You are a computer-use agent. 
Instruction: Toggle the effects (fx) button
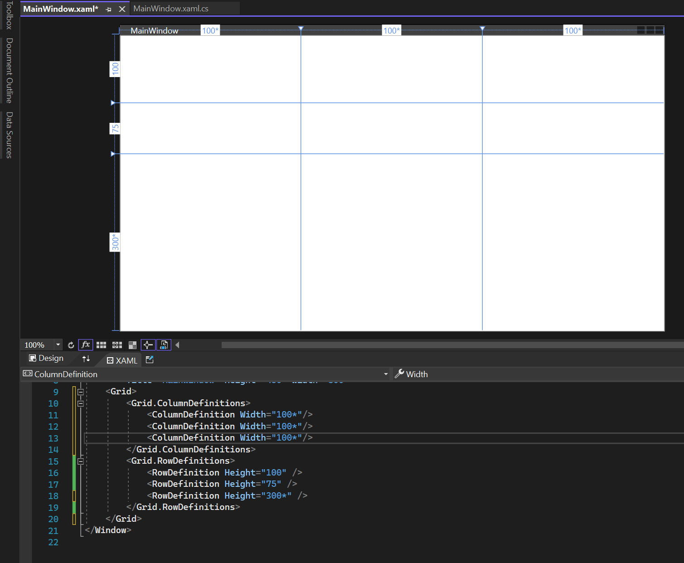[x=86, y=345]
